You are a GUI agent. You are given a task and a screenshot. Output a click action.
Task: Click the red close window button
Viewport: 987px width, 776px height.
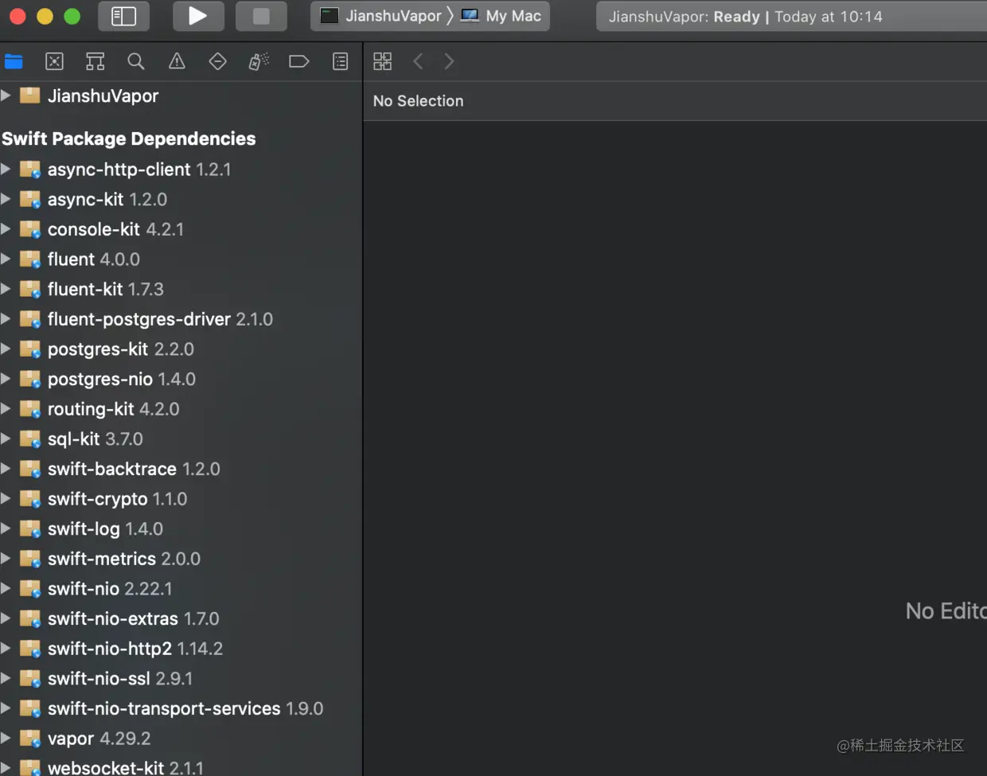pos(18,16)
